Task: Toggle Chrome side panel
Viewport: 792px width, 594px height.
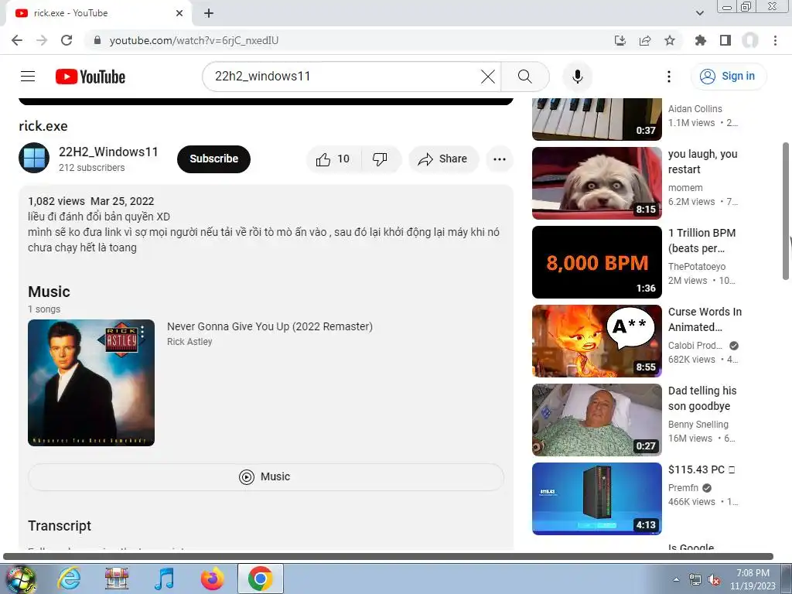Action: pos(725,40)
